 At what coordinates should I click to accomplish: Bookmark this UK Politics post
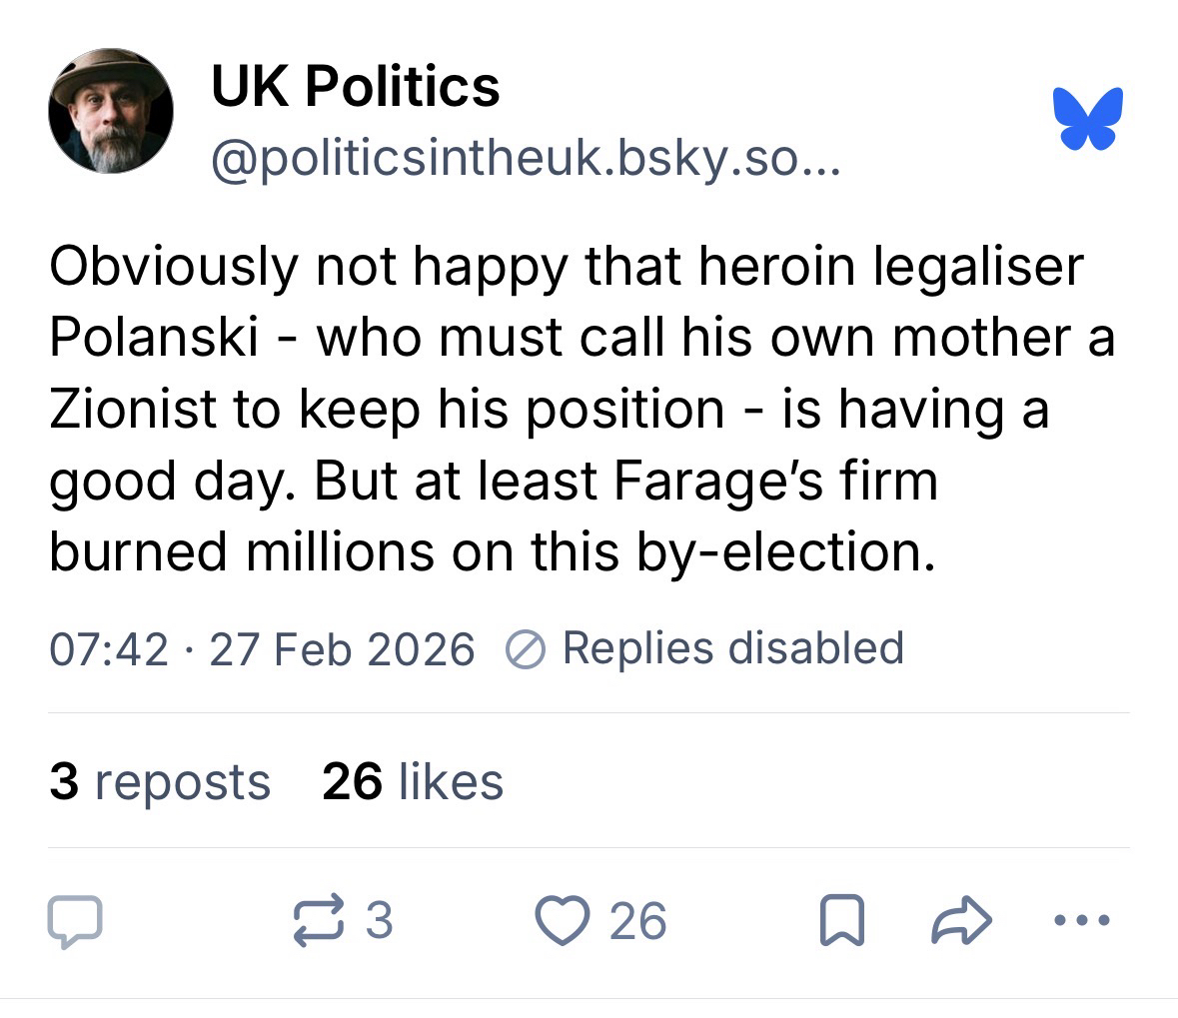840,921
